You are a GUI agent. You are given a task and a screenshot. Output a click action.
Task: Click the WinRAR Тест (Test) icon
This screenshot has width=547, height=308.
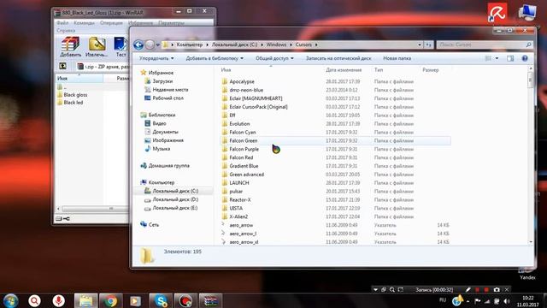[121, 47]
